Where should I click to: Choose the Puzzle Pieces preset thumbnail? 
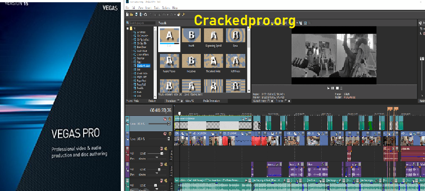169,61
